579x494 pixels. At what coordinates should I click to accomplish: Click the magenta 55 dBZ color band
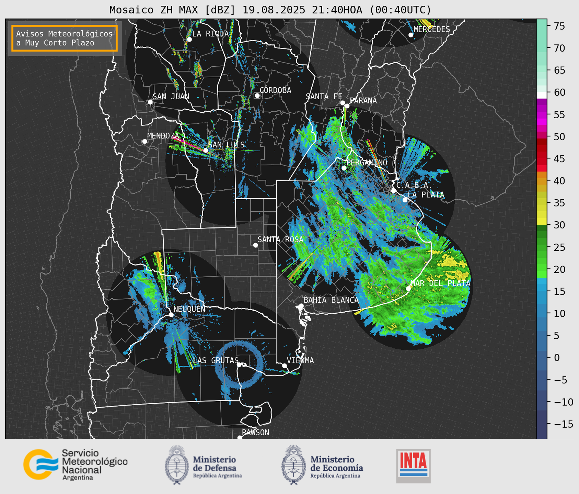pos(542,115)
